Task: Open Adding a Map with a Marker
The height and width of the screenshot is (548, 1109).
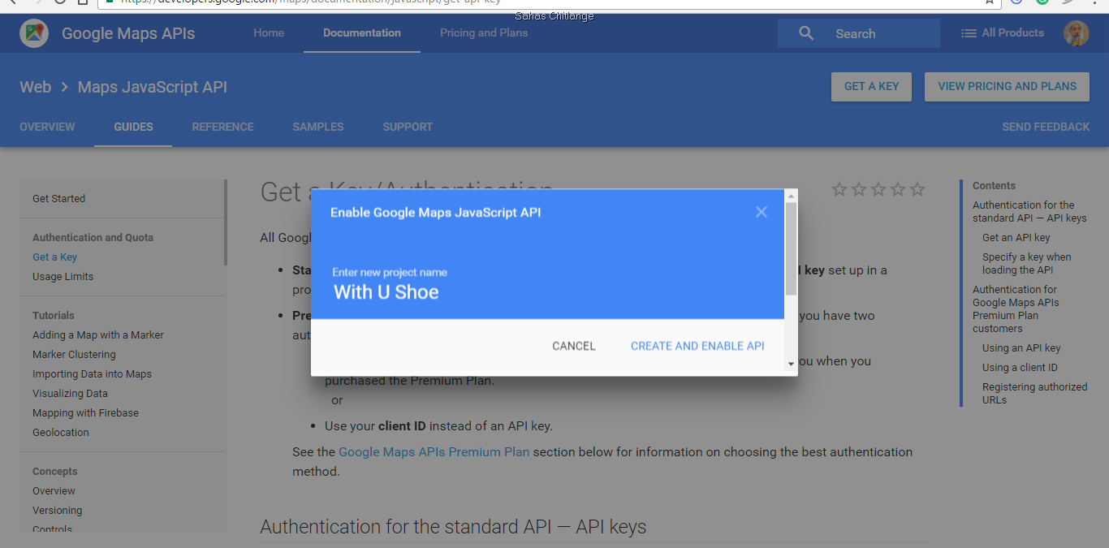Action: pos(98,334)
